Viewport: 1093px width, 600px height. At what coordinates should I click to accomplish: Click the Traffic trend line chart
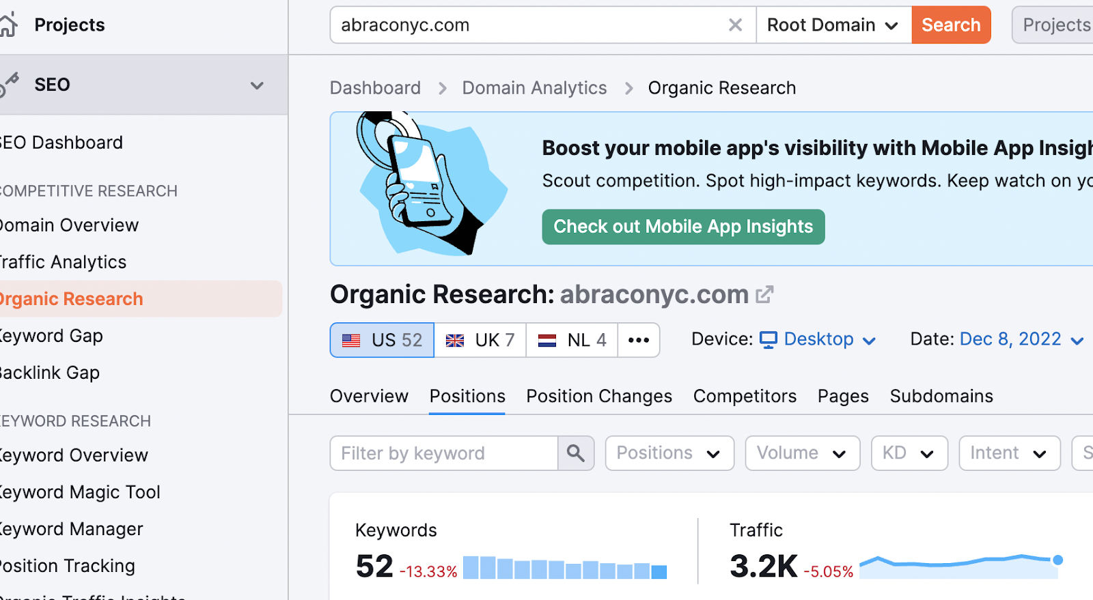coord(961,567)
